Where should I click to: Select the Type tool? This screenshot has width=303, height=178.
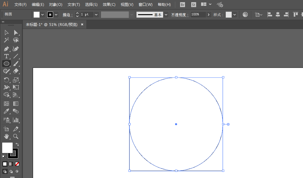(x=6, y=56)
